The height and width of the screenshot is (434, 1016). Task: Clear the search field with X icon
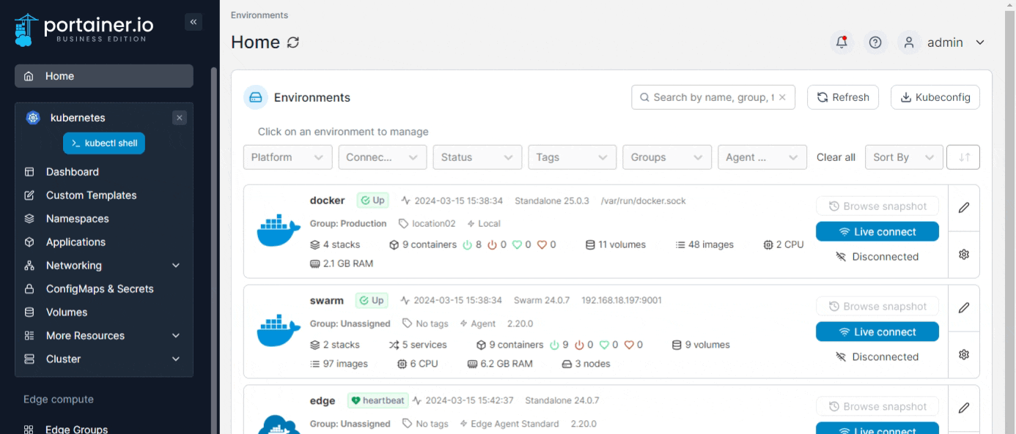782,97
